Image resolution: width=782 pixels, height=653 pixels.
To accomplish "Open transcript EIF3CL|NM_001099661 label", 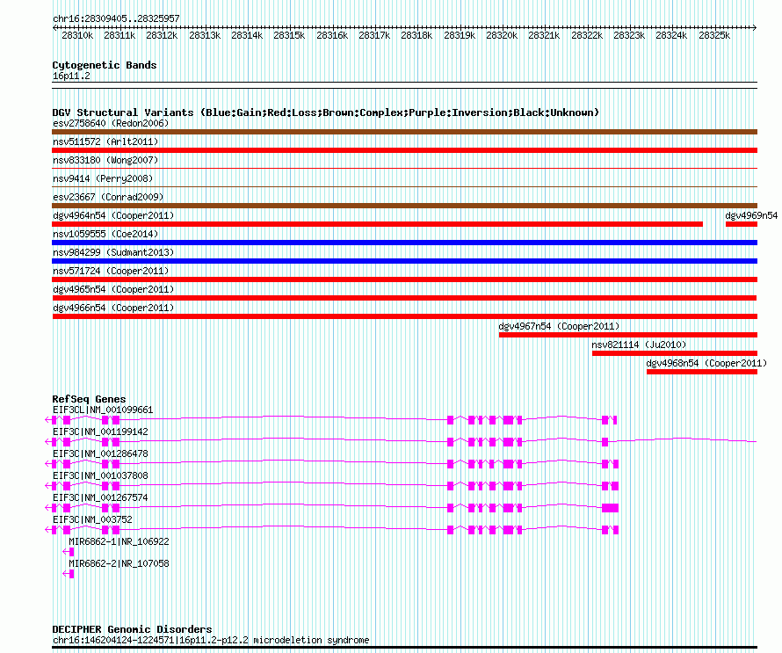I will [x=103, y=410].
